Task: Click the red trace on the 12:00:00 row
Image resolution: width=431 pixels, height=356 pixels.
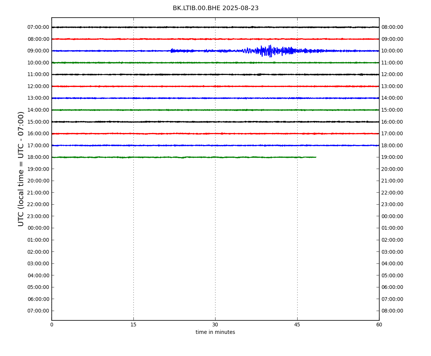Action: 215,86
